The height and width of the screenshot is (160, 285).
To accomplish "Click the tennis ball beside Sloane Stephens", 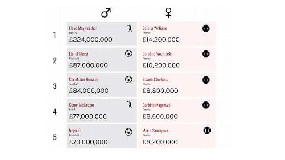I will (206, 80).
